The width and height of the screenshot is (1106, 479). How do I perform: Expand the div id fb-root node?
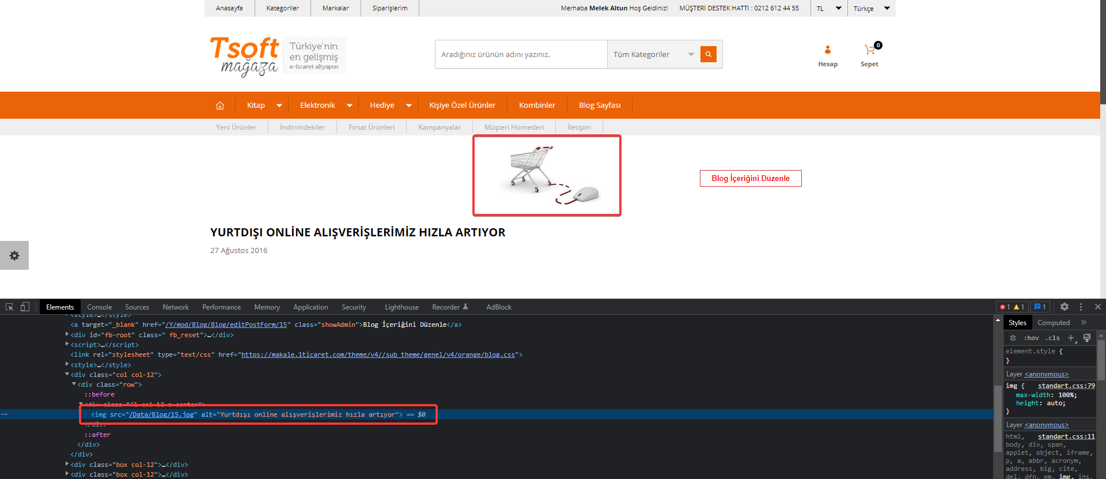click(67, 334)
